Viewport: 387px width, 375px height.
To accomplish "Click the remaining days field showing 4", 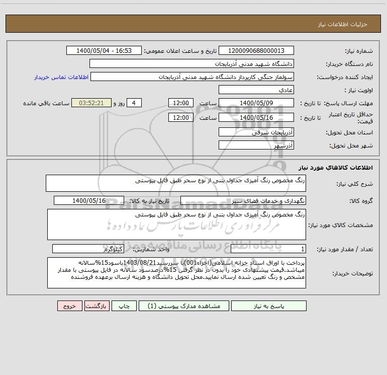I will pyautogui.click(x=134, y=103).
